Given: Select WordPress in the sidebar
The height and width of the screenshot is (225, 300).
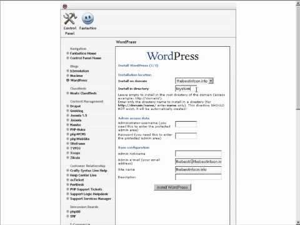Looking at the screenshot, I should point(79,80).
